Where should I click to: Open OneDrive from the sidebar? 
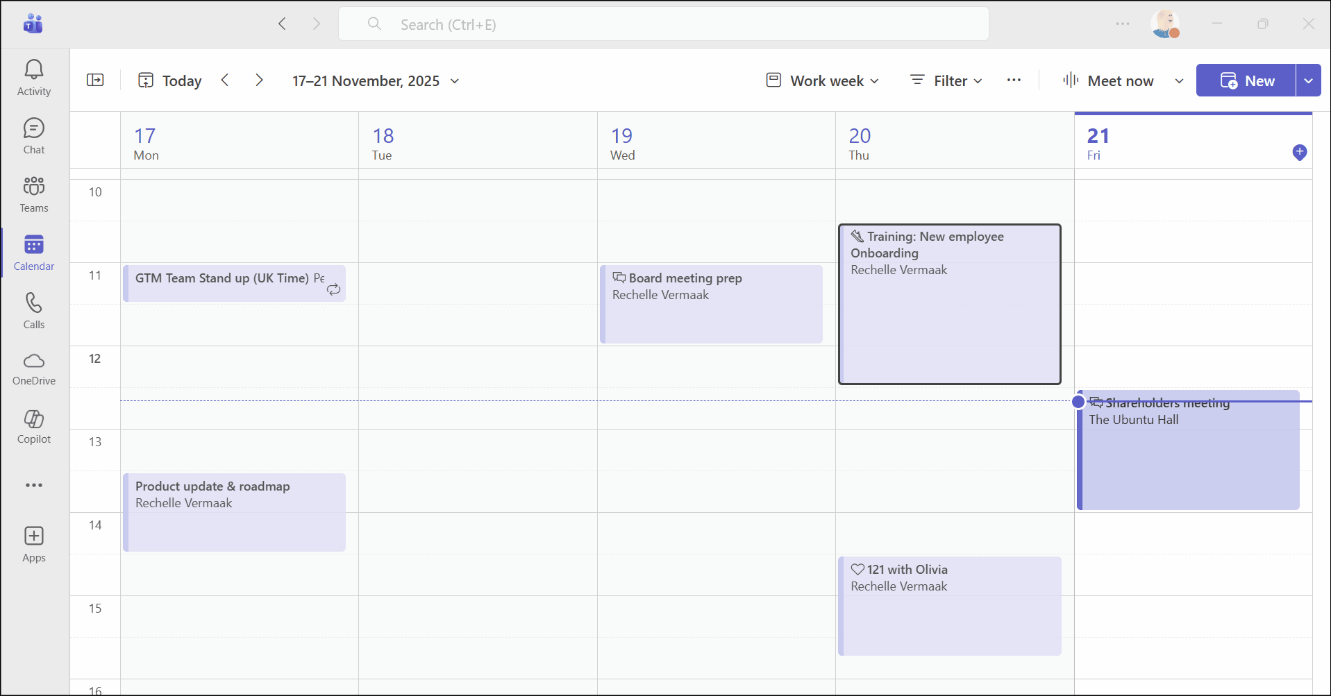click(34, 368)
